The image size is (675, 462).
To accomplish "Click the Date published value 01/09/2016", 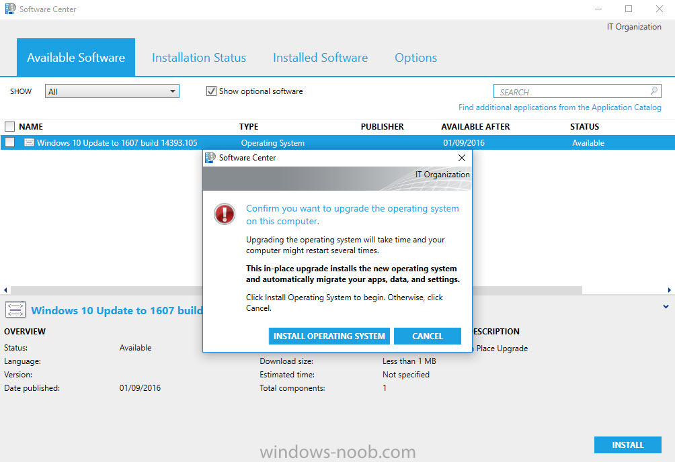I will click(x=140, y=388).
